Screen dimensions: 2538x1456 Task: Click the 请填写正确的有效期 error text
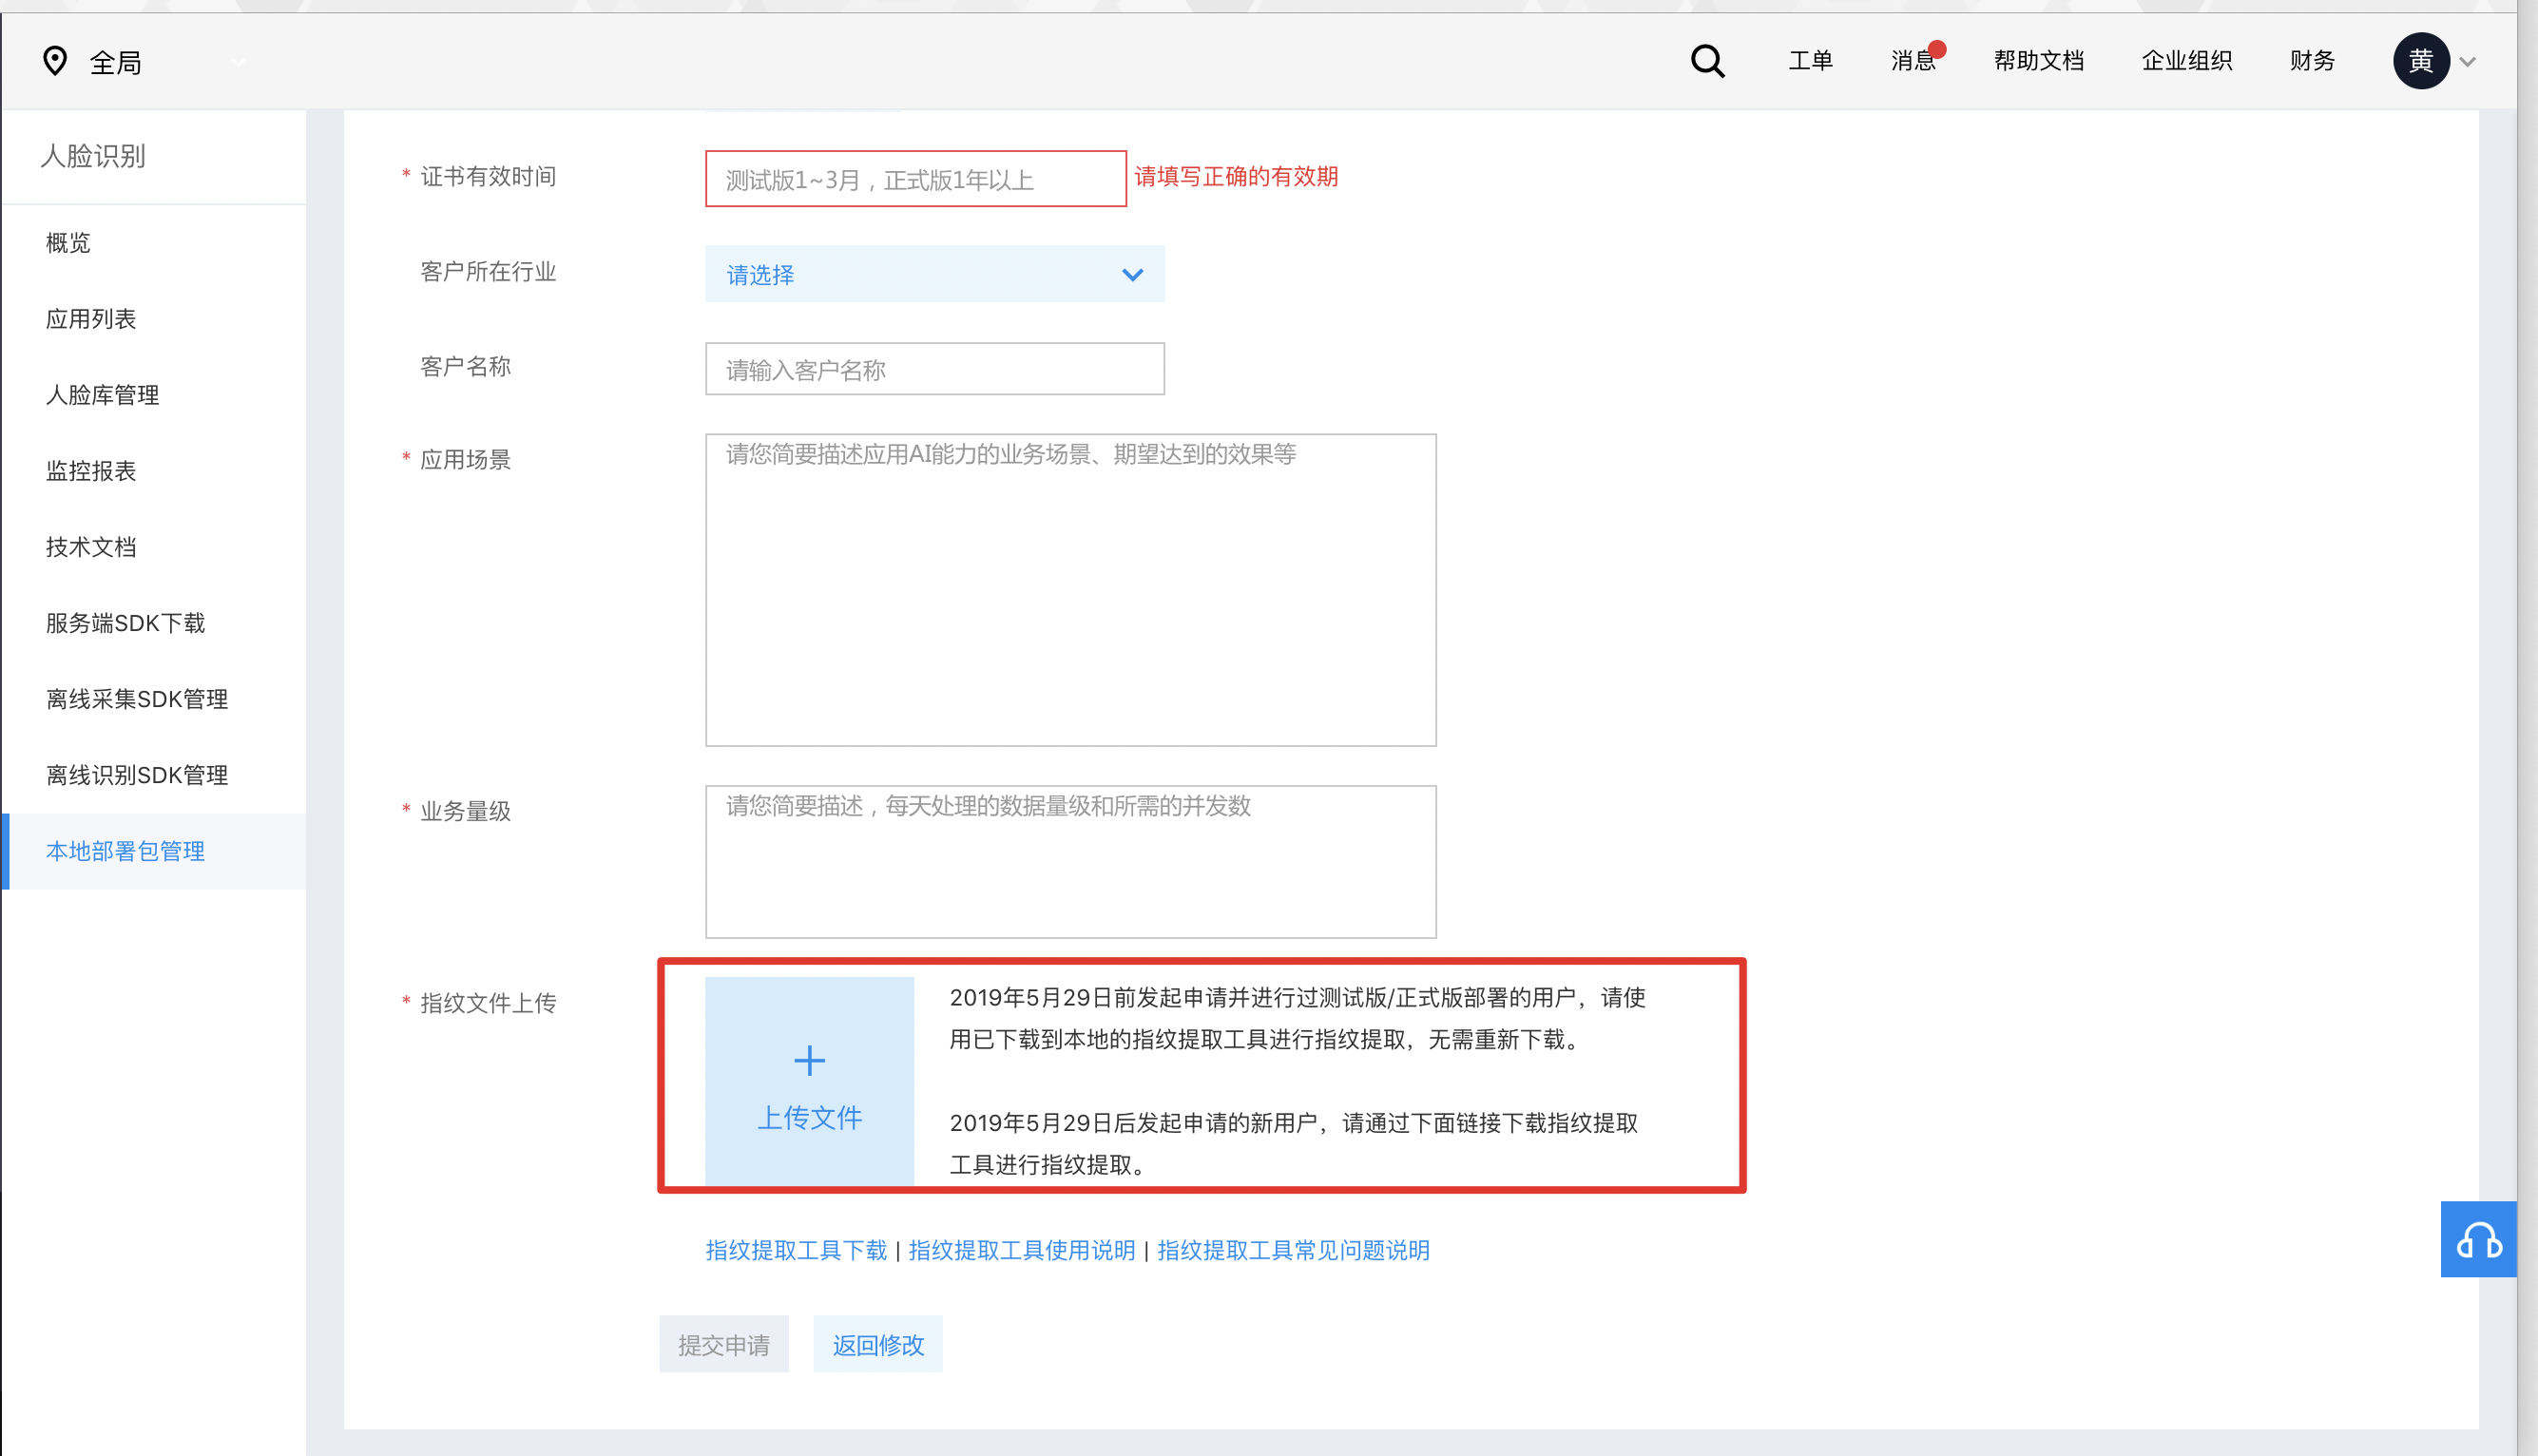(x=1236, y=177)
